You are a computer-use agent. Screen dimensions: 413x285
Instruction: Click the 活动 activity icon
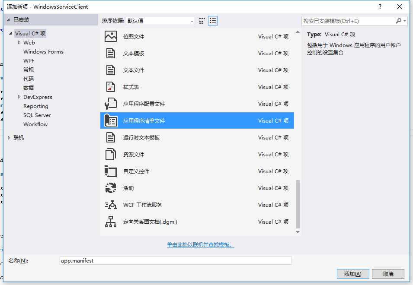click(111, 188)
